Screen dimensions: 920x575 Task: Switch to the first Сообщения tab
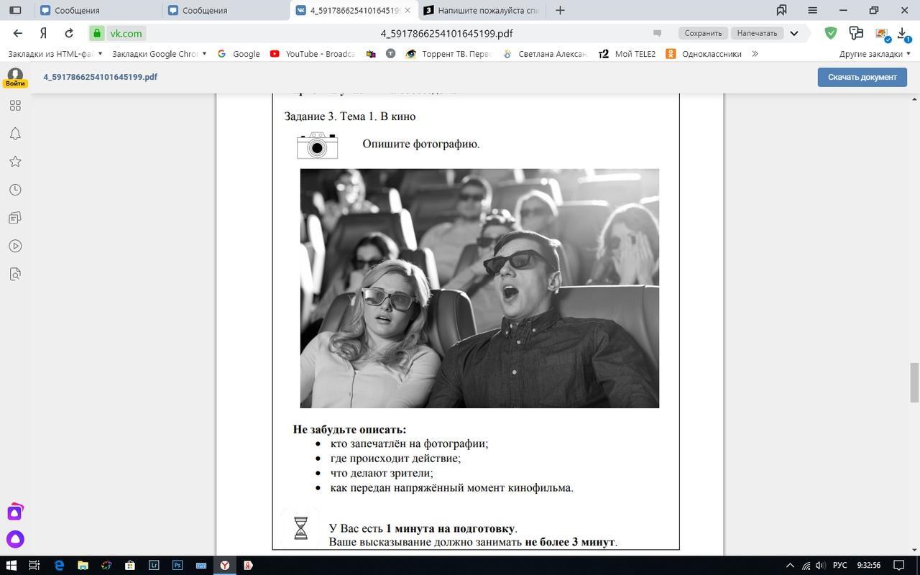(100, 10)
